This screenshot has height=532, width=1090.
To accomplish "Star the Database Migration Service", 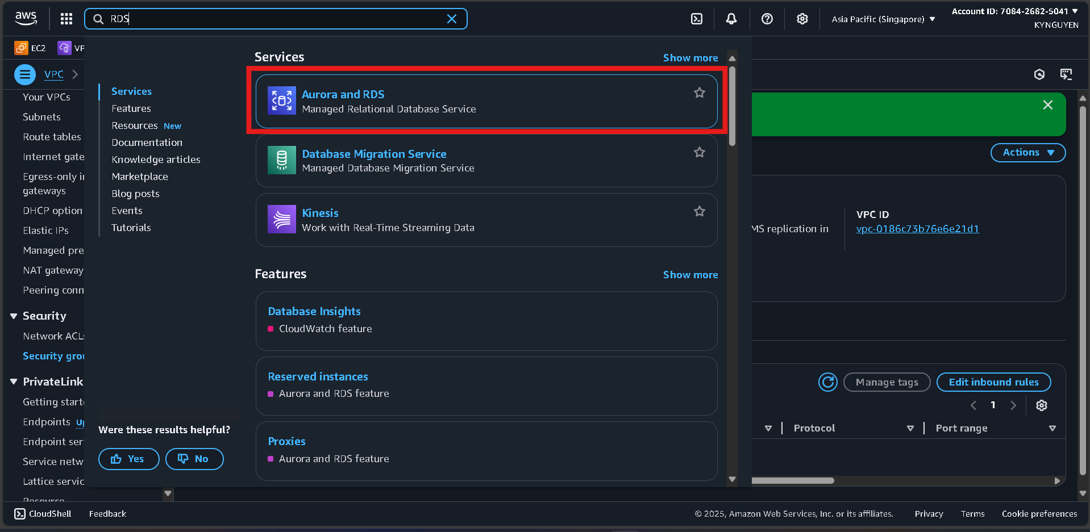I will (x=699, y=152).
